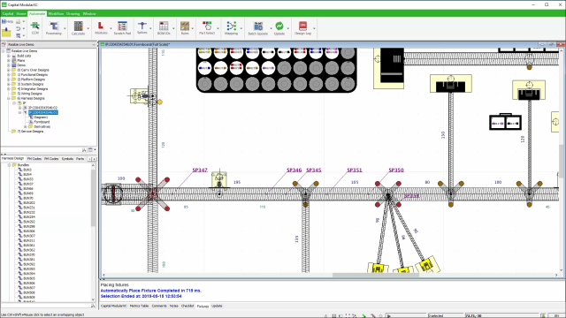Viewport: 566px width, 318px height.
Task: Open the Window menu
Action: tap(89, 14)
